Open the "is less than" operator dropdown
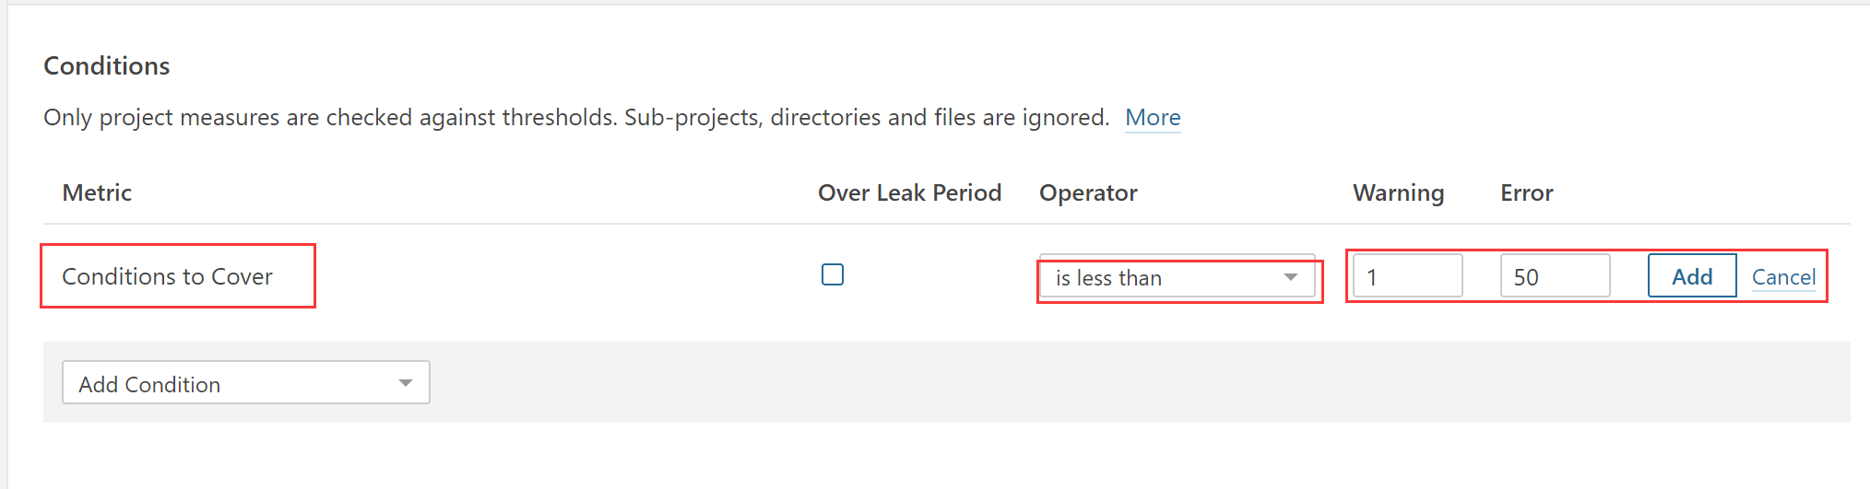The image size is (1870, 489). (x=1162, y=278)
